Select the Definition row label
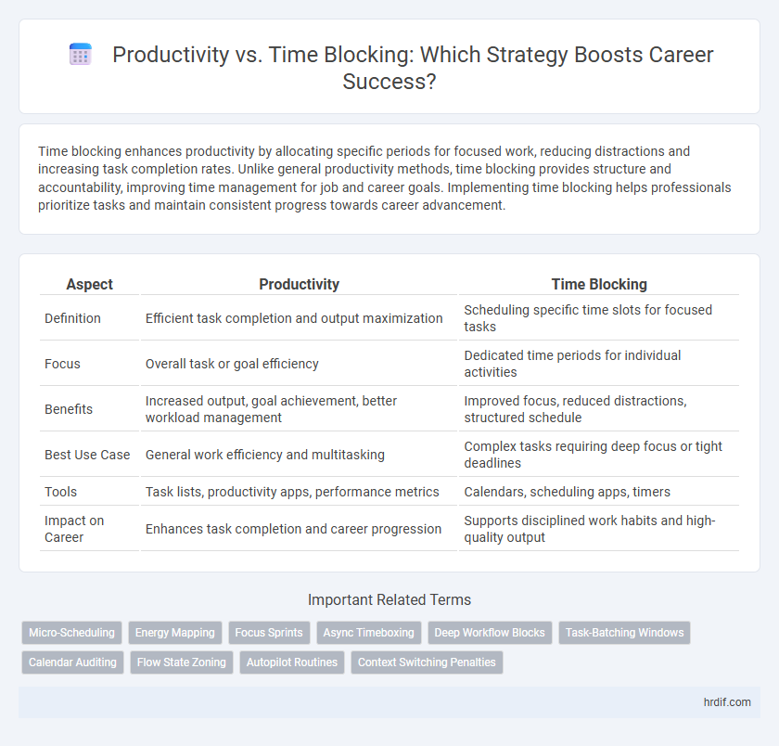The height and width of the screenshot is (746, 779). pyautogui.click(x=72, y=318)
